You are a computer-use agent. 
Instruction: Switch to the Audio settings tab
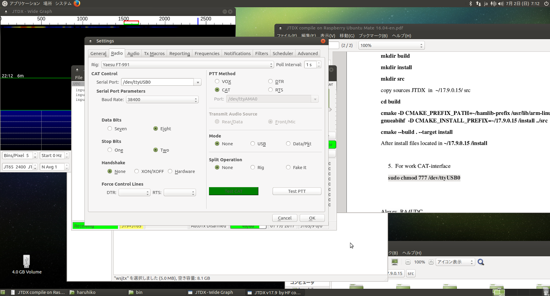[x=133, y=54]
